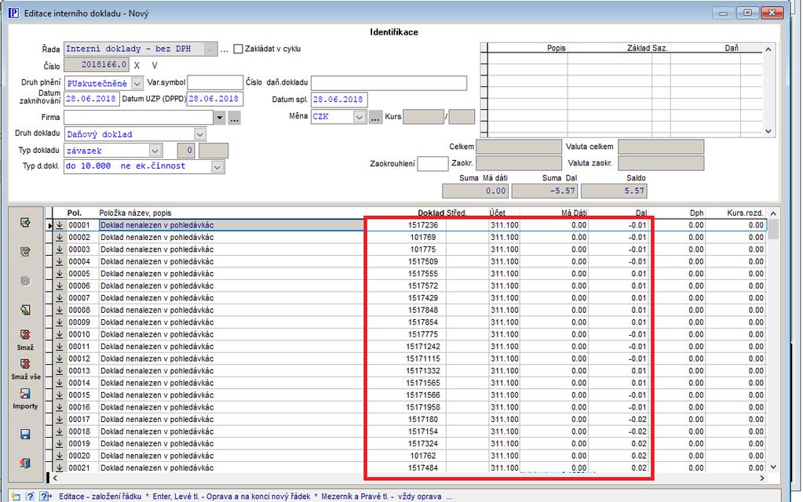Click the items grid scroll-down arrow
The image size is (803, 502).
point(773,467)
